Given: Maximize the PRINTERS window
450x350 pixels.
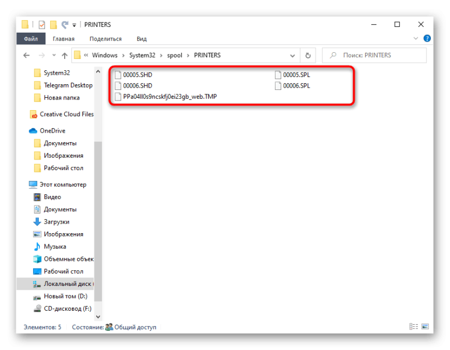Looking at the screenshot, I should (x=397, y=25).
